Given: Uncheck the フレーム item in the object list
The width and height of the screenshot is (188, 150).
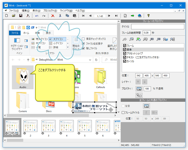Looking at the screenshot, I should click(x=125, y=46).
